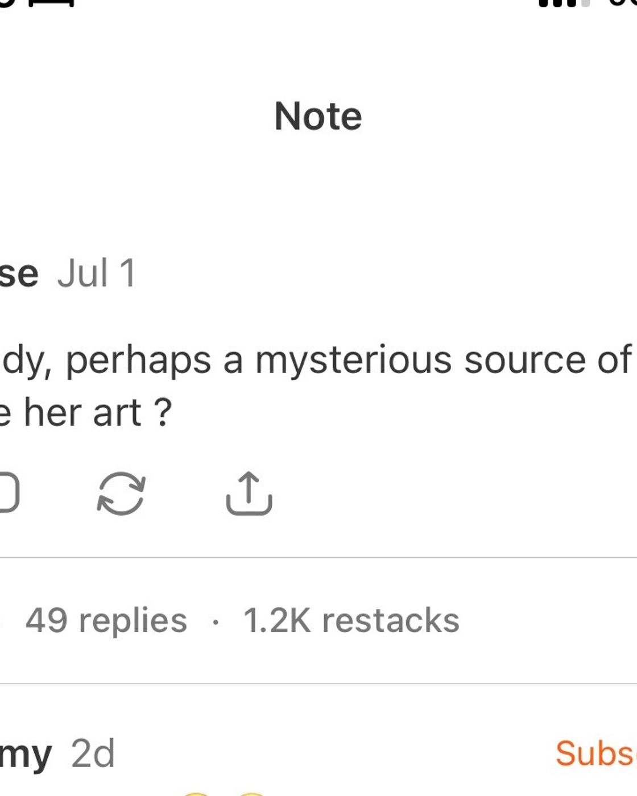
Task: Tap the "2d" reply timestamp
Action: coord(93,753)
